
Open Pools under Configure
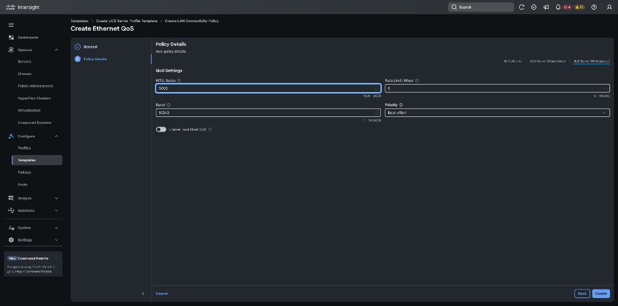coord(23,185)
